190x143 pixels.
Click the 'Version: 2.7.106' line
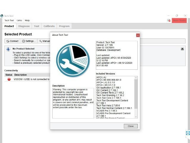coord(104,45)
